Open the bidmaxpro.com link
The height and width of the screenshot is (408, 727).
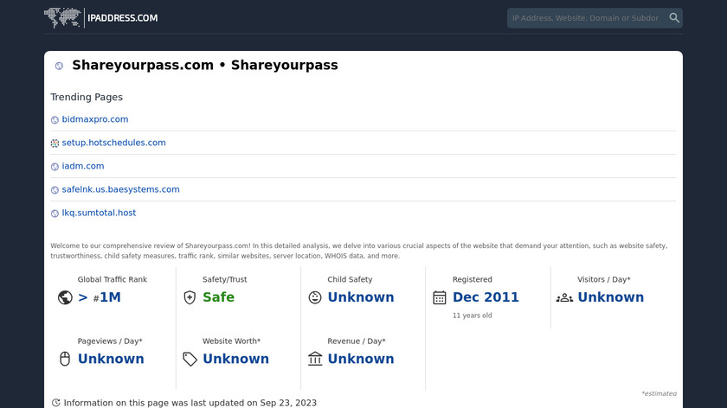pos(95,119)
